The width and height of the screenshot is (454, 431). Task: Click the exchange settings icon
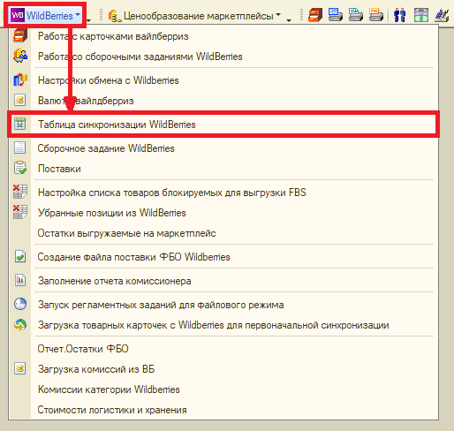[20, 79]
